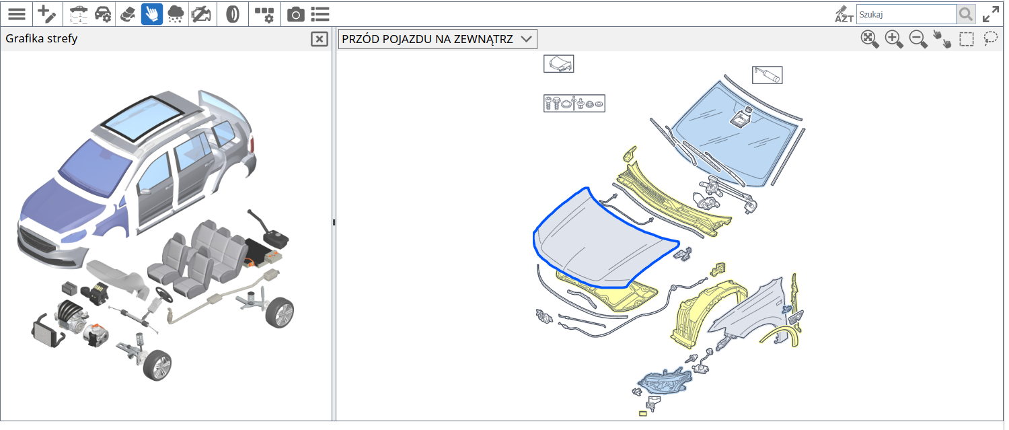Open the numbered vehicle zones list icon
Viewport: 1009px width, 430px height.
click(79, 14)
